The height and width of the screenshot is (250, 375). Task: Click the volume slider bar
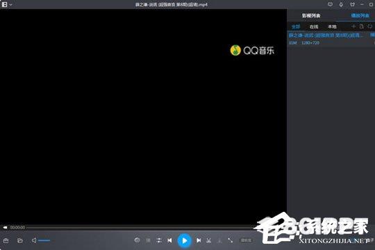pyautogui.click(x=44, y=240)
